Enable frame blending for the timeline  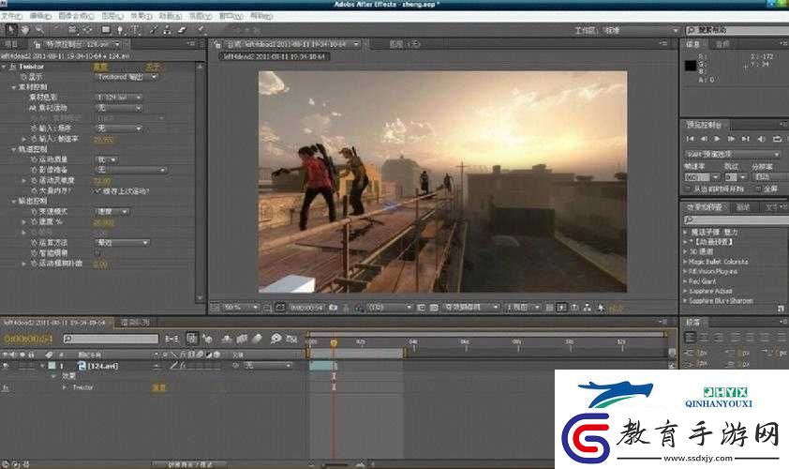242,339
